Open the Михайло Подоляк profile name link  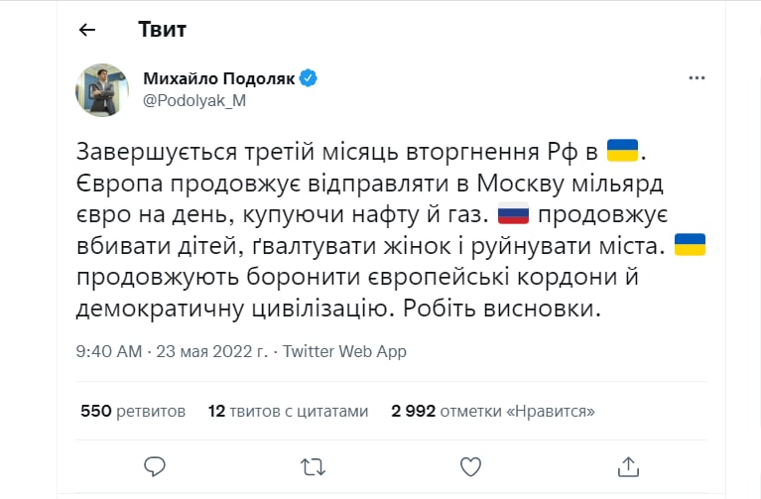[x=219, y=78]
